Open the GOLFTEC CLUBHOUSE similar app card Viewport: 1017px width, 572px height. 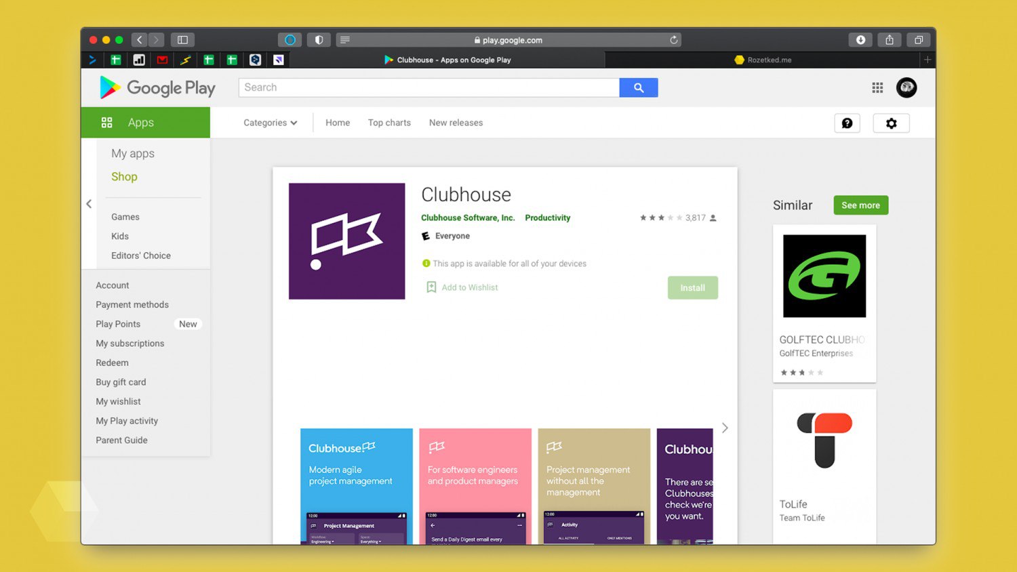pyautogui.click(x=824, y=304)
